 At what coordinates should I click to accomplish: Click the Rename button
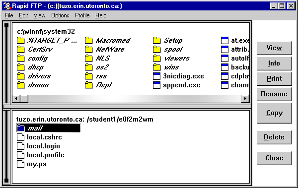(x=274, y=94)
